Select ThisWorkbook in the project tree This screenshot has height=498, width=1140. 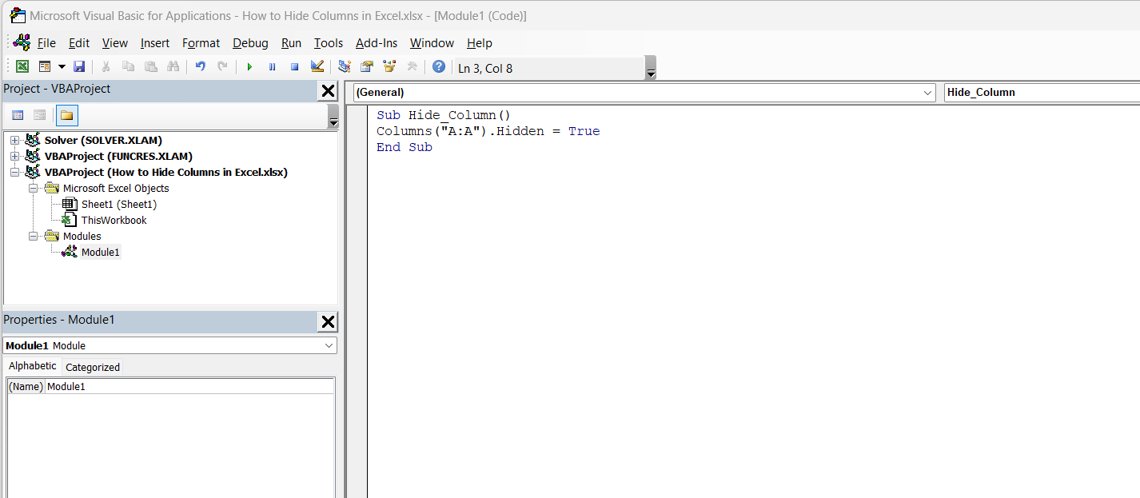[114, 221]
